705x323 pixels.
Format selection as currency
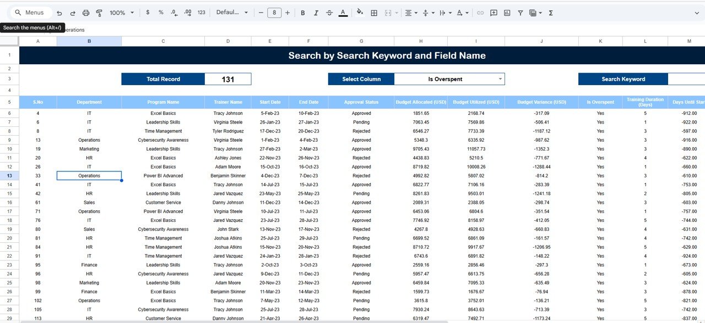147,12
